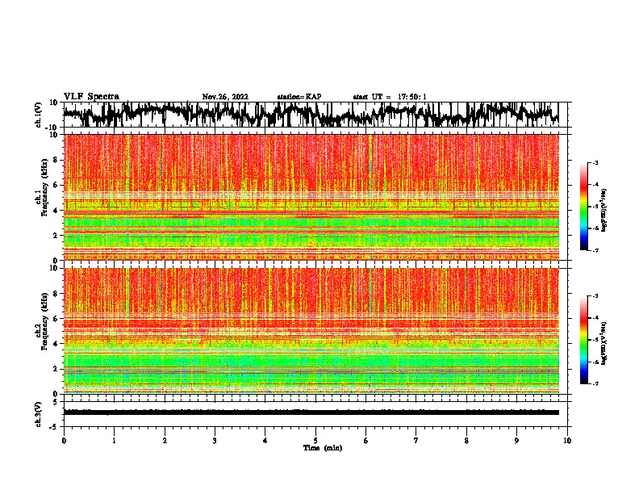Screen dimensions: 639x494
Task: Click the "-3" label on ch.1 color bar
Action: tap(595, 163)
